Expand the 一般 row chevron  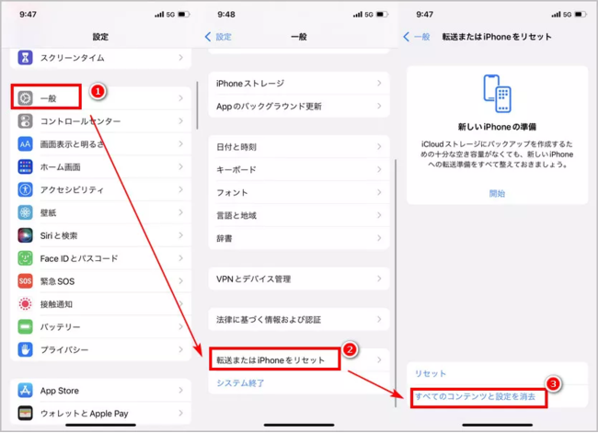[x=180, y=98]
